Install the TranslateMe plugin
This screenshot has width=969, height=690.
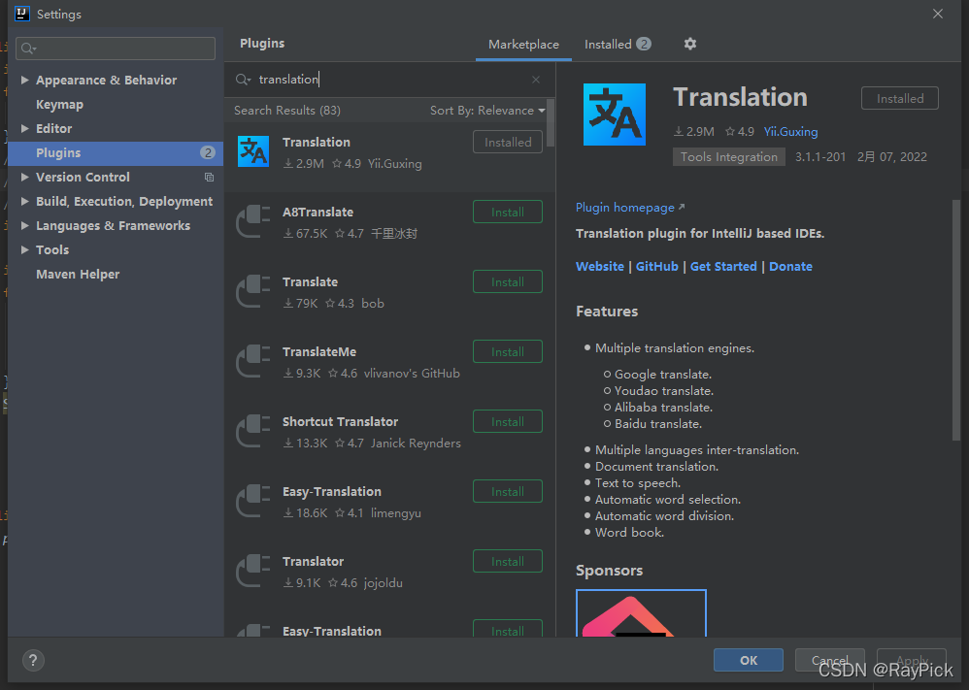click(x=508, y=351)
